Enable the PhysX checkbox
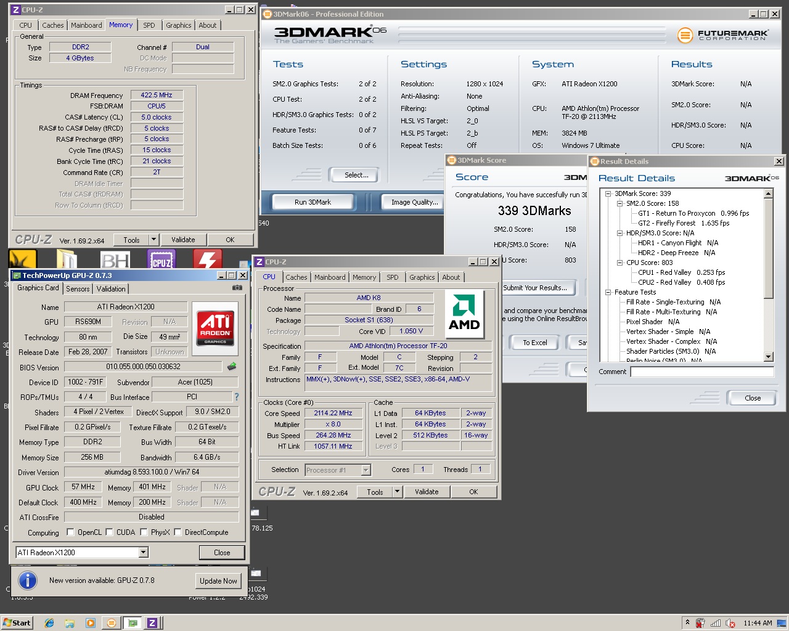Viewport: 789px width, 631px height. tap(144, 532)
